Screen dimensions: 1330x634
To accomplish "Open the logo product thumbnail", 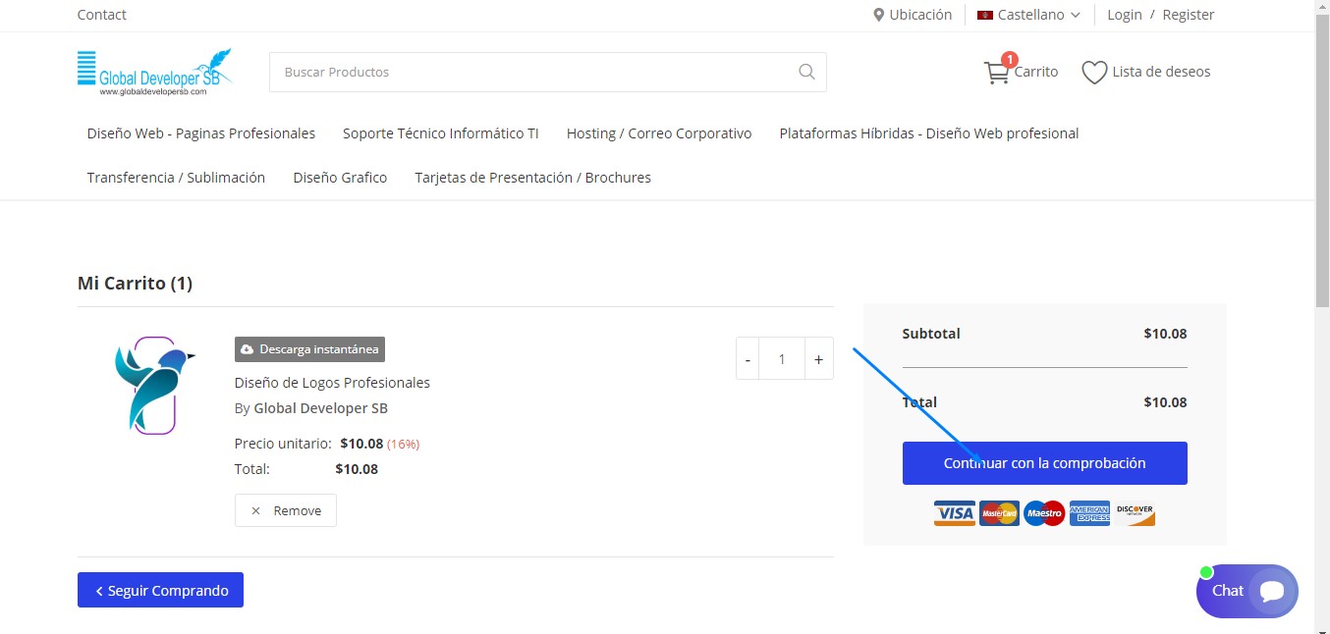I will point(154,386).
